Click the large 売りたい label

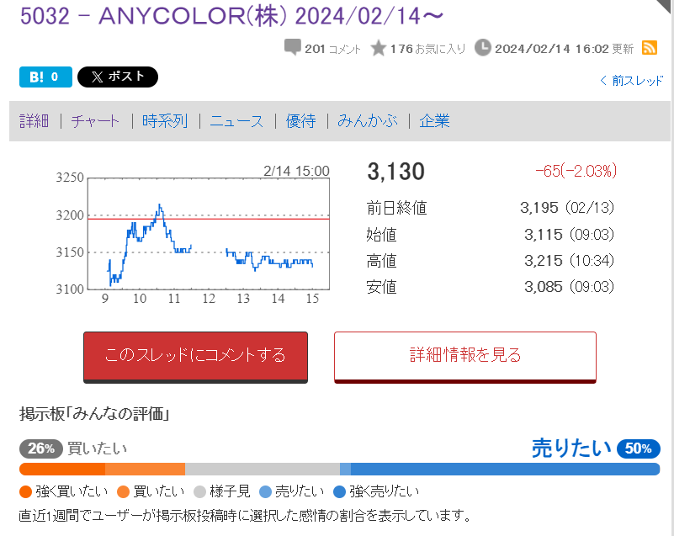pyautogui.click(x=571, y=448)
